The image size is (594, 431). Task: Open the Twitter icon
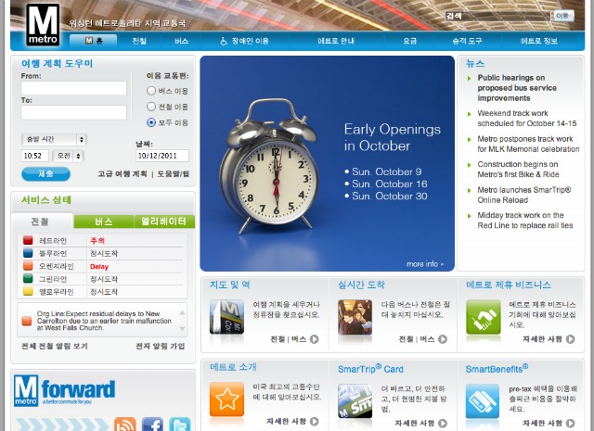(x=179, y=425)
